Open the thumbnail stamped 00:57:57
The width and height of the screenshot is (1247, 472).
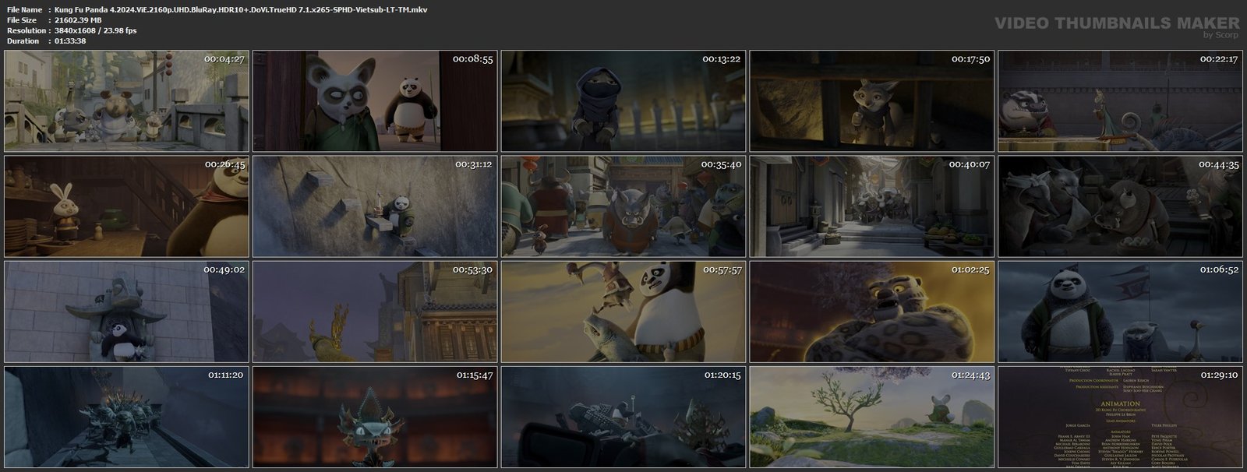tap(623, 312)
